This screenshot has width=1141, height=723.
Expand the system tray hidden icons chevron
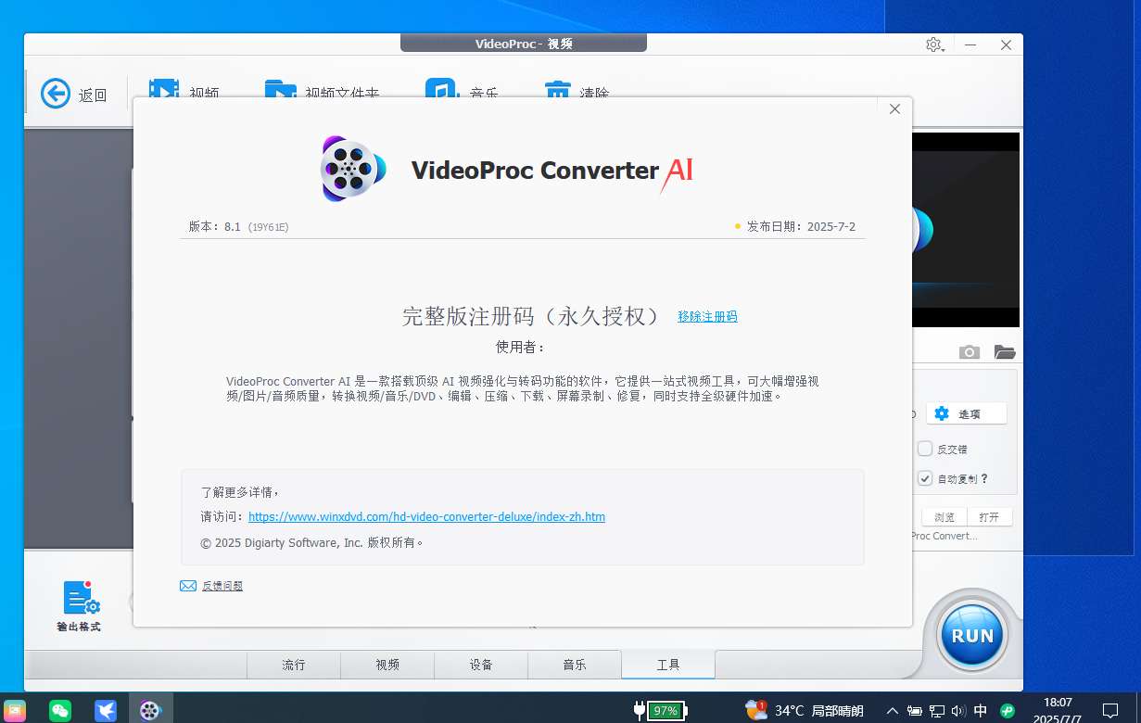[x=892, y=711]
